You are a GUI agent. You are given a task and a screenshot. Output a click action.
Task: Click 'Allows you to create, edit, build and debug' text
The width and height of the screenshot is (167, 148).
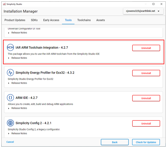pyautogui.click(x=40, y=104)
